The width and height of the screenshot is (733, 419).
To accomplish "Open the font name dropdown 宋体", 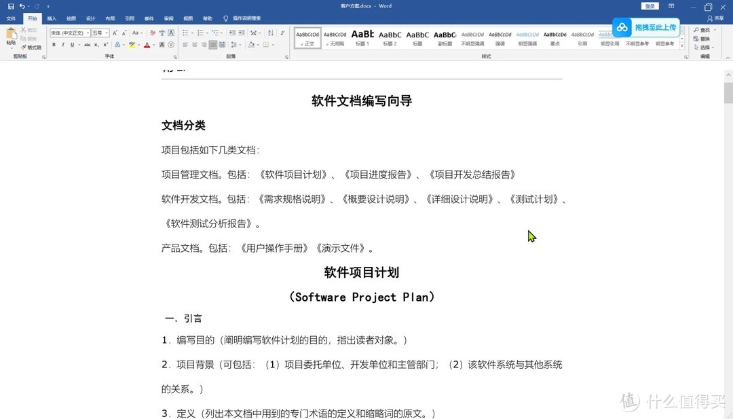I will coord(88,33).
